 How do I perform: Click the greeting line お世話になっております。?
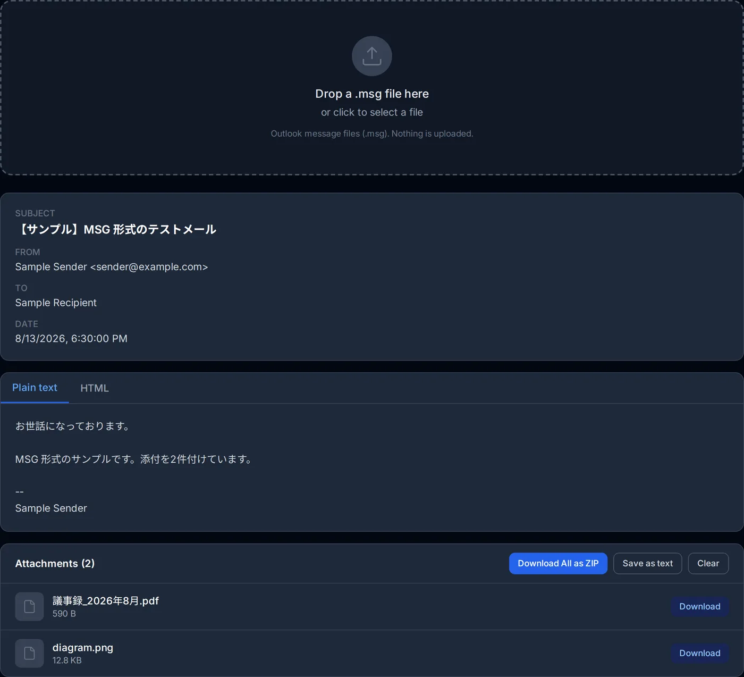(x=73, y=426)
